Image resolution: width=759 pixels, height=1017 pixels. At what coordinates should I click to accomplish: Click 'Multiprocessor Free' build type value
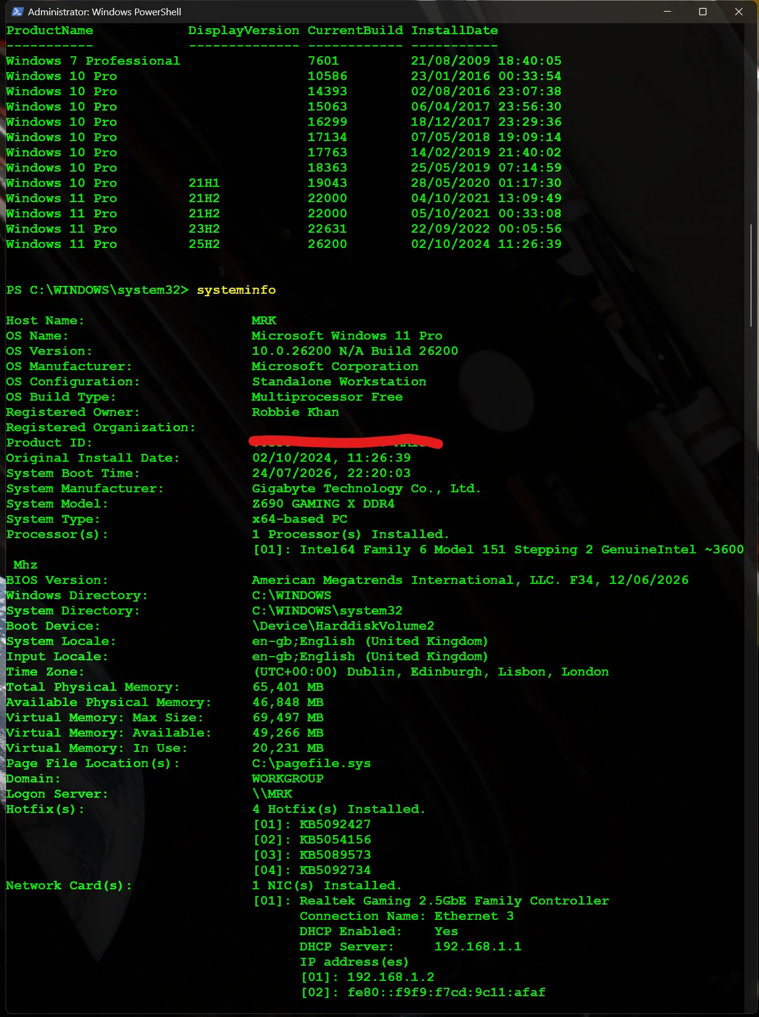tap(327, 397)
